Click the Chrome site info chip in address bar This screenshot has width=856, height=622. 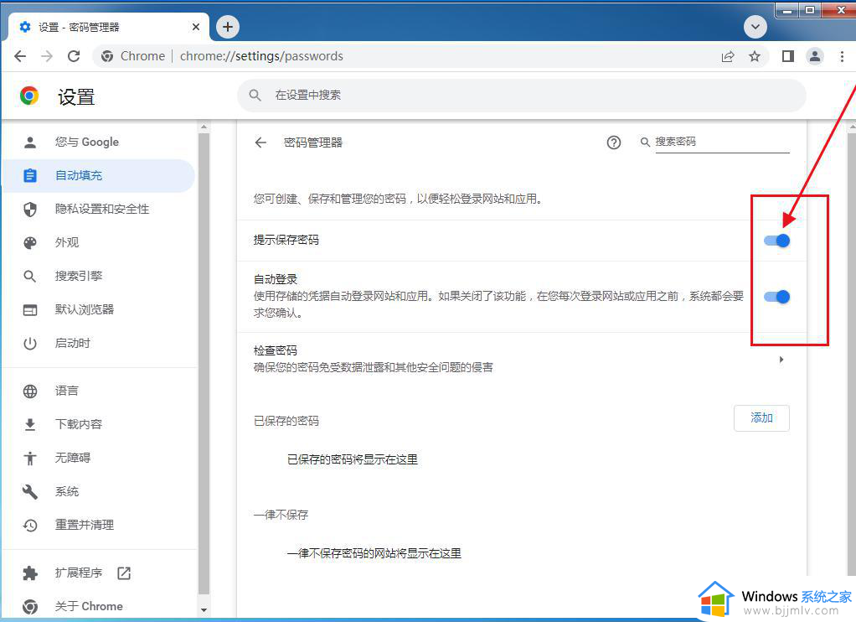pos(133,56)
